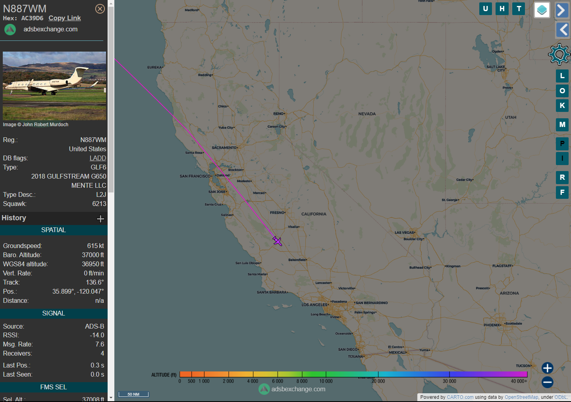Click the Groundspeed value 615 kt
The width and height of the screenshot is (571, 402).
96,246
